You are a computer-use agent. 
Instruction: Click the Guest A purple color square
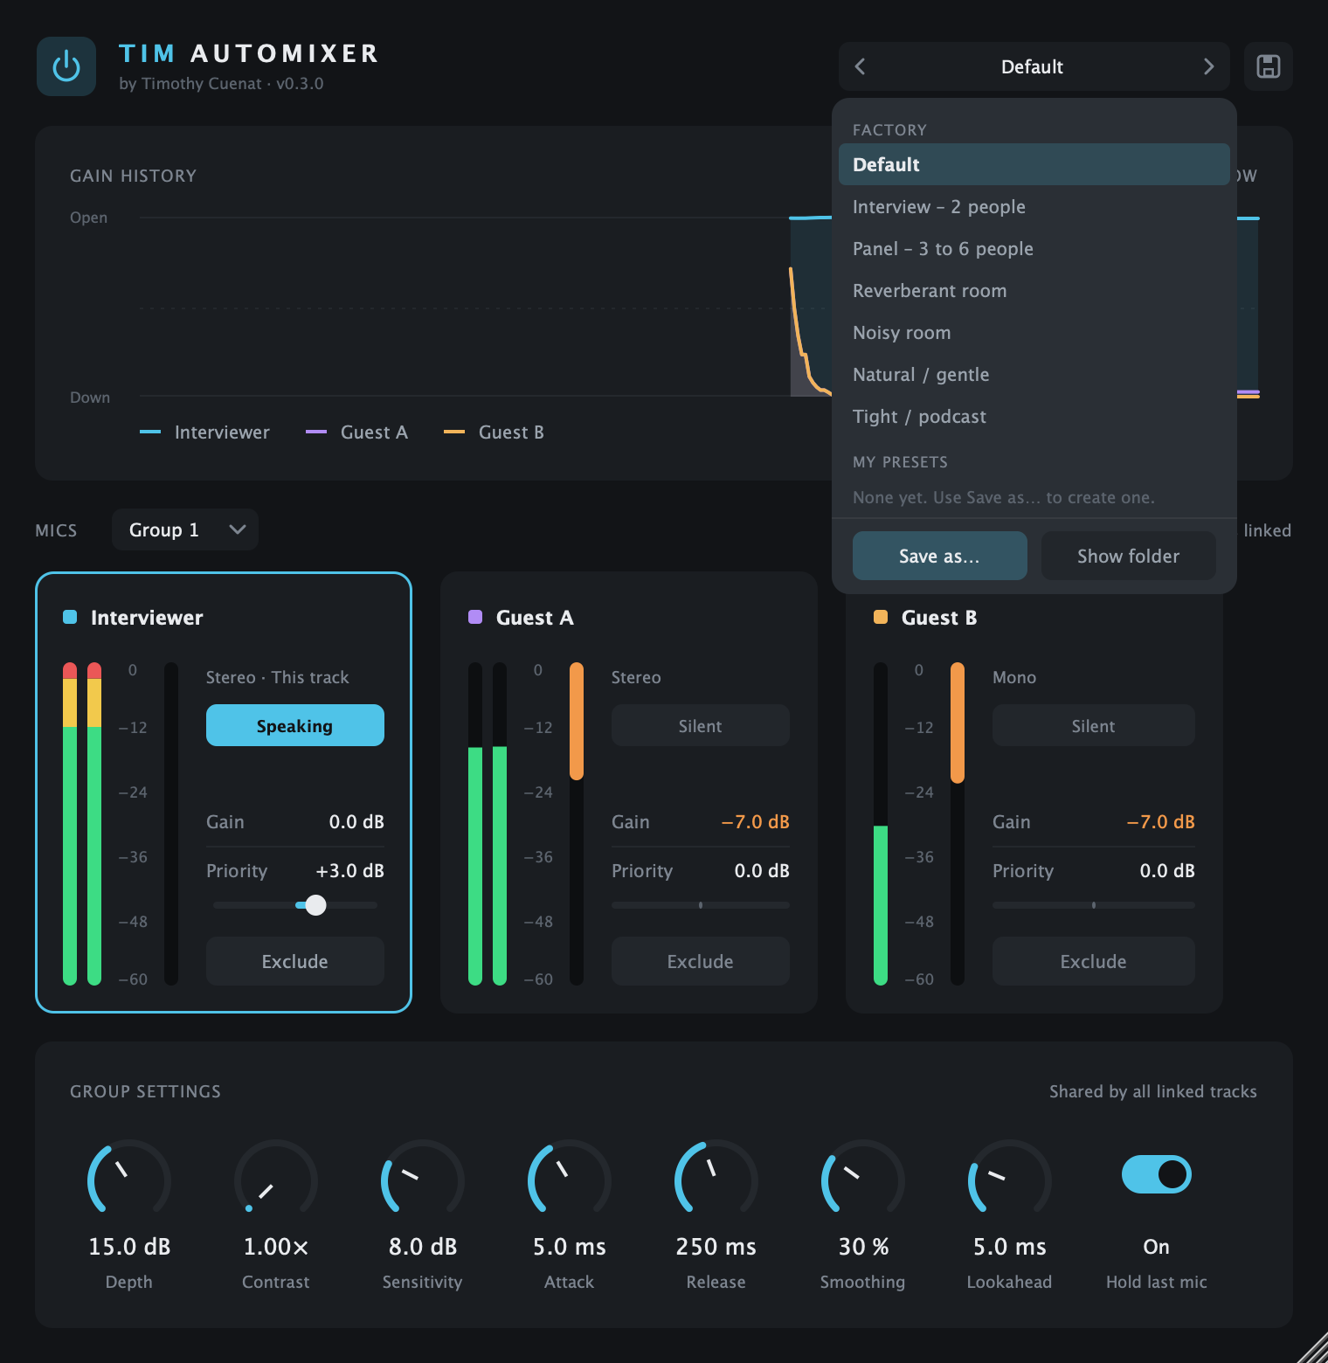(x=475, y=617)
